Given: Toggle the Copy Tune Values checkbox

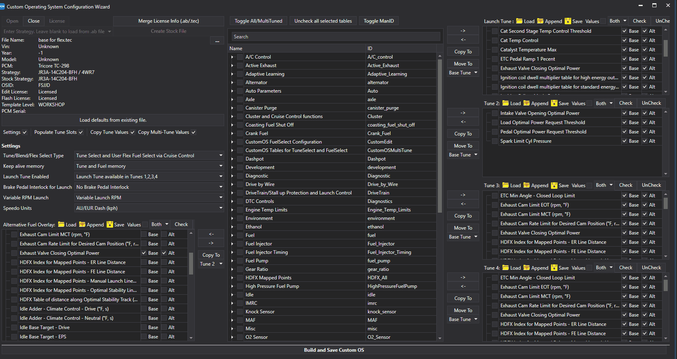Looking at the screenshot, I should click(x=132, y=132).
